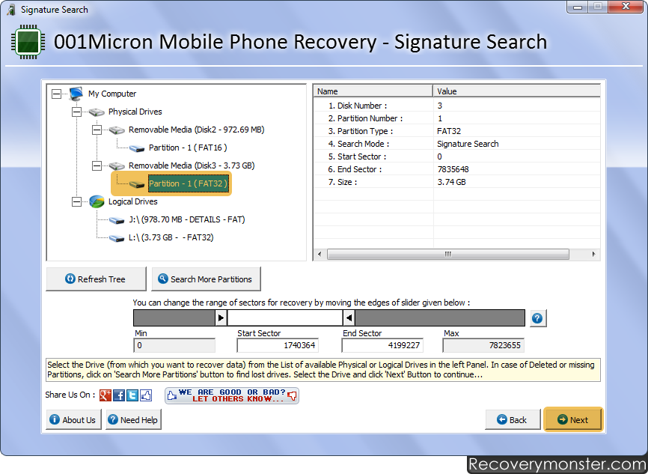The height and width of the screenshot is (474, 648).
Task: Click the Google Plus share icon
Action: [106, 395]
